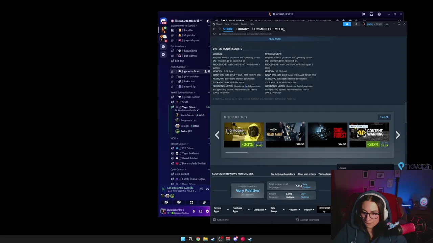Open Steam notifications bell
Image resolution: width=433 pixels, height=243 pixels.
[x=356, y=24]
